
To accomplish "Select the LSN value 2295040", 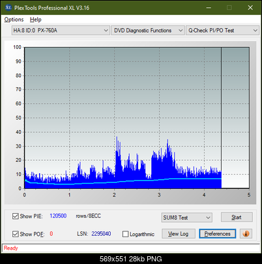I will 101,234.
